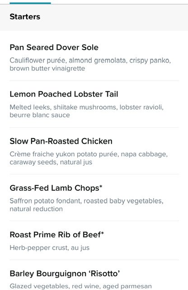Select the active tab with blue underline

pyautogui.click(x=30, y=3)
